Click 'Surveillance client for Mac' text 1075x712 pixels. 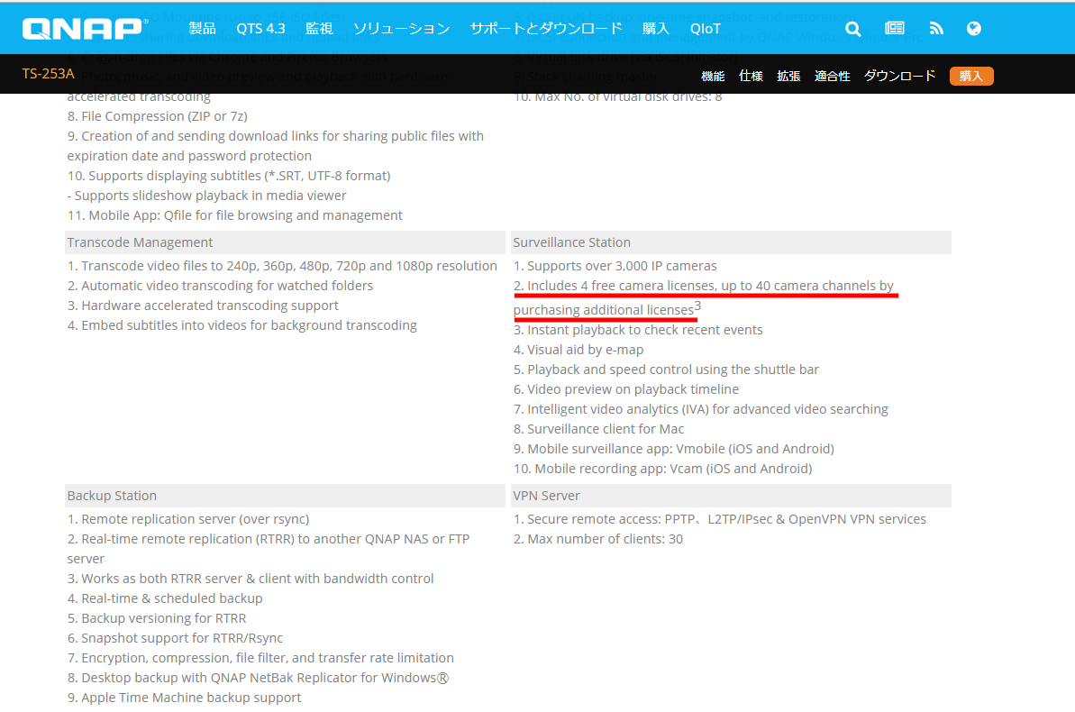(x=598, y=429)
